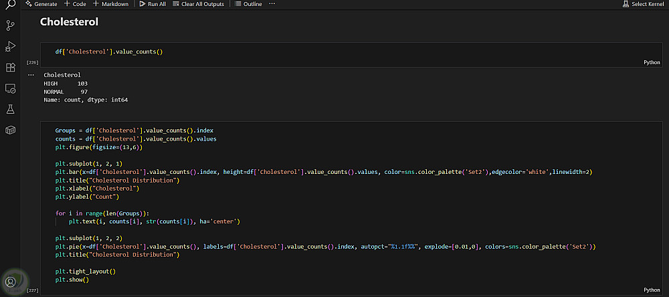Toggle the notebook Outline view
The width and height of the screenshot is (669, 297).
249,4
